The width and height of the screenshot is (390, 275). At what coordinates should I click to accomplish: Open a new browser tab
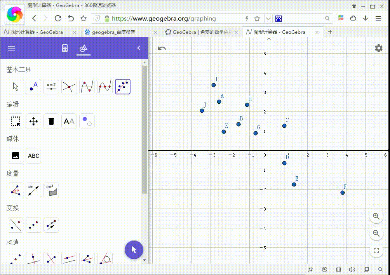tap(330, 32)
